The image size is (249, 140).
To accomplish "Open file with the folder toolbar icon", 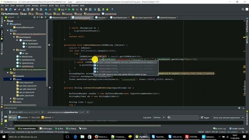I will (2, 9).
